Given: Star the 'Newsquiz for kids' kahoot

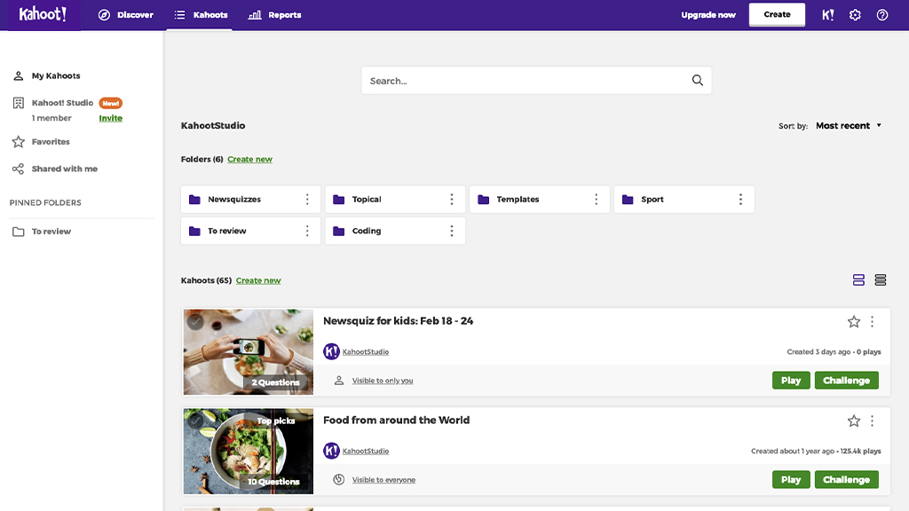Looking at the screenshot, I should [854, 321].
